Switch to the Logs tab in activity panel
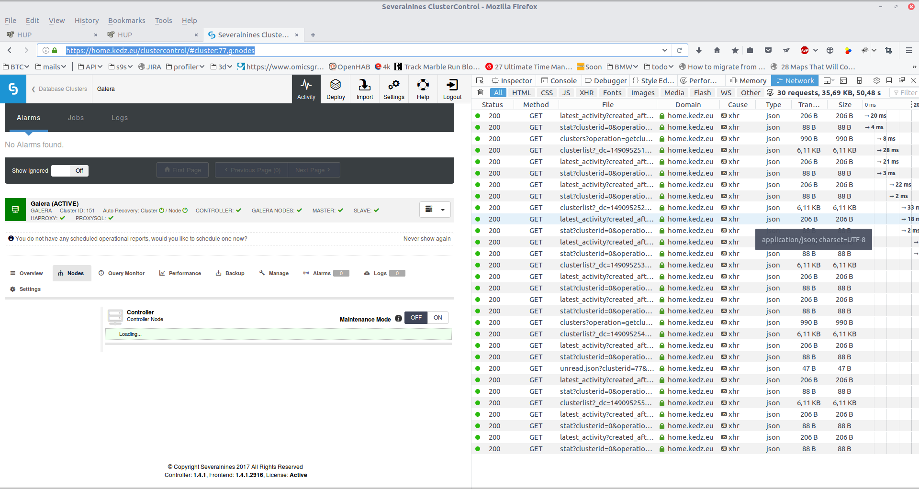 pyautogui.click(x=120, y=118)
